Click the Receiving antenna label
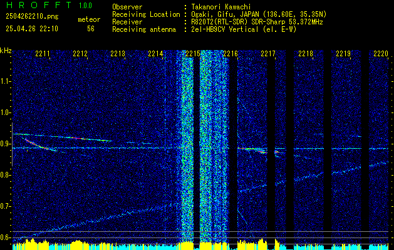The width and height of the screenshot is (394, 250). 144,29
